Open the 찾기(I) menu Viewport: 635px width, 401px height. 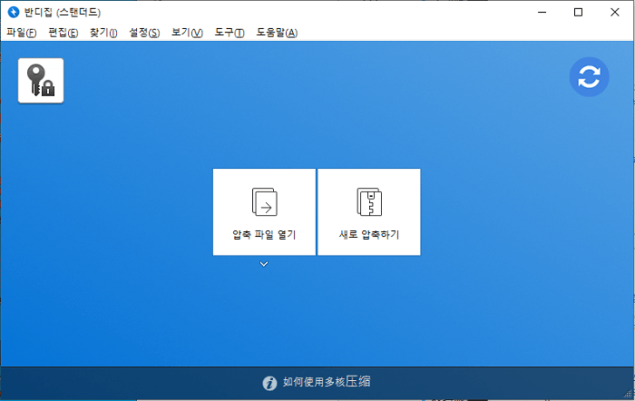[103, 33]
